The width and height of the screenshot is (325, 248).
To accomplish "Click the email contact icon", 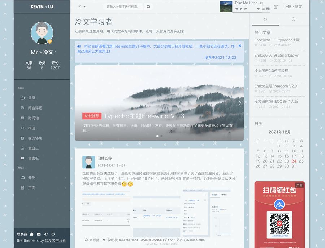I will click(39, 234).
